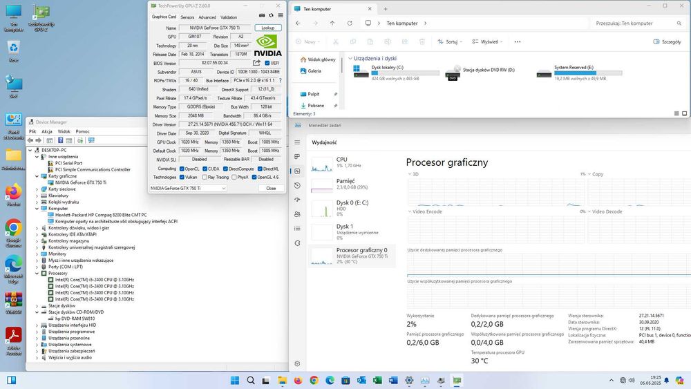Click the BIOS export share icon in GPU-Z
This screenshot has width=691, height=389.
click(256, 63)
